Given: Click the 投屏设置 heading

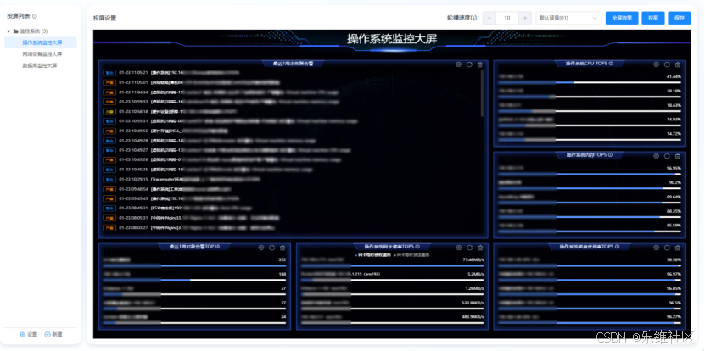Looking at the screenshot, I should [x=104, y=19].
